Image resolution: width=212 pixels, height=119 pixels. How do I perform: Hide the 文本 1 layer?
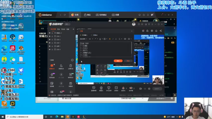(x=50, y=43)
